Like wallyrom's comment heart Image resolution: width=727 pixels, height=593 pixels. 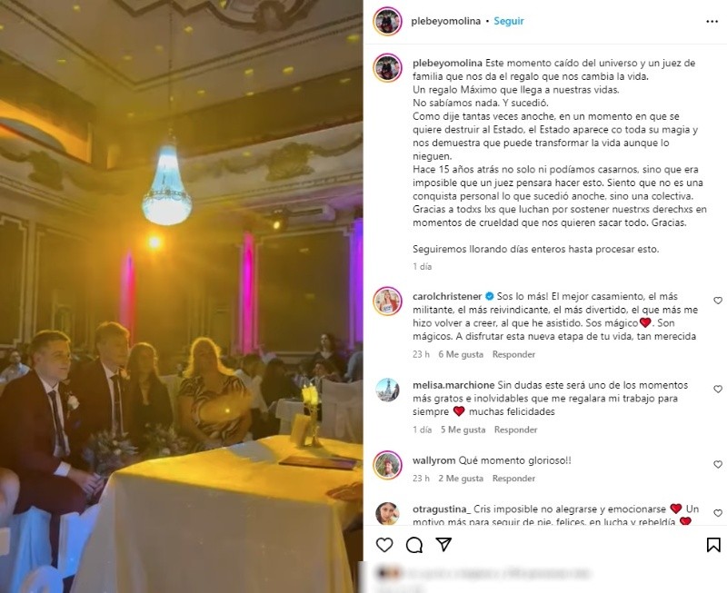pyautogui.click(x=718, y=464)
